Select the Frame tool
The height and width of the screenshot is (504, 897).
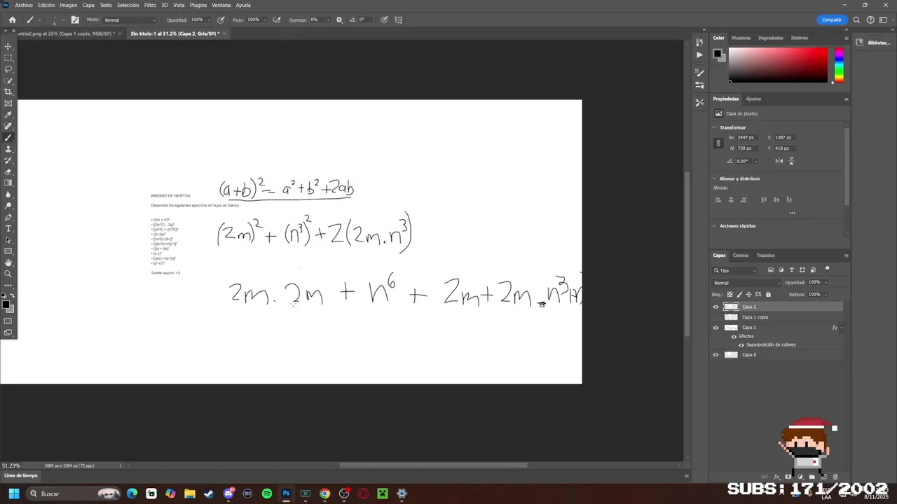[8, 103]
